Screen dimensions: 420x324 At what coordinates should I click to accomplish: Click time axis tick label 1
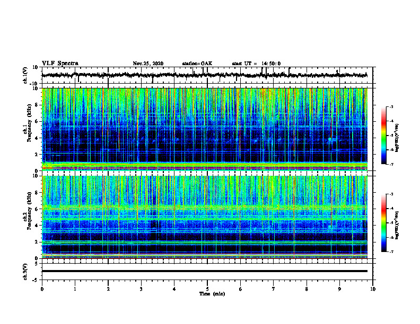pos(75,289)
